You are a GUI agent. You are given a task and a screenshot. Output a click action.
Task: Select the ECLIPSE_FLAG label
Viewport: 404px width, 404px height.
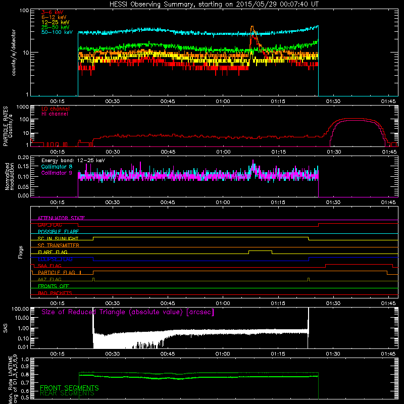click(x=55, y=259)
